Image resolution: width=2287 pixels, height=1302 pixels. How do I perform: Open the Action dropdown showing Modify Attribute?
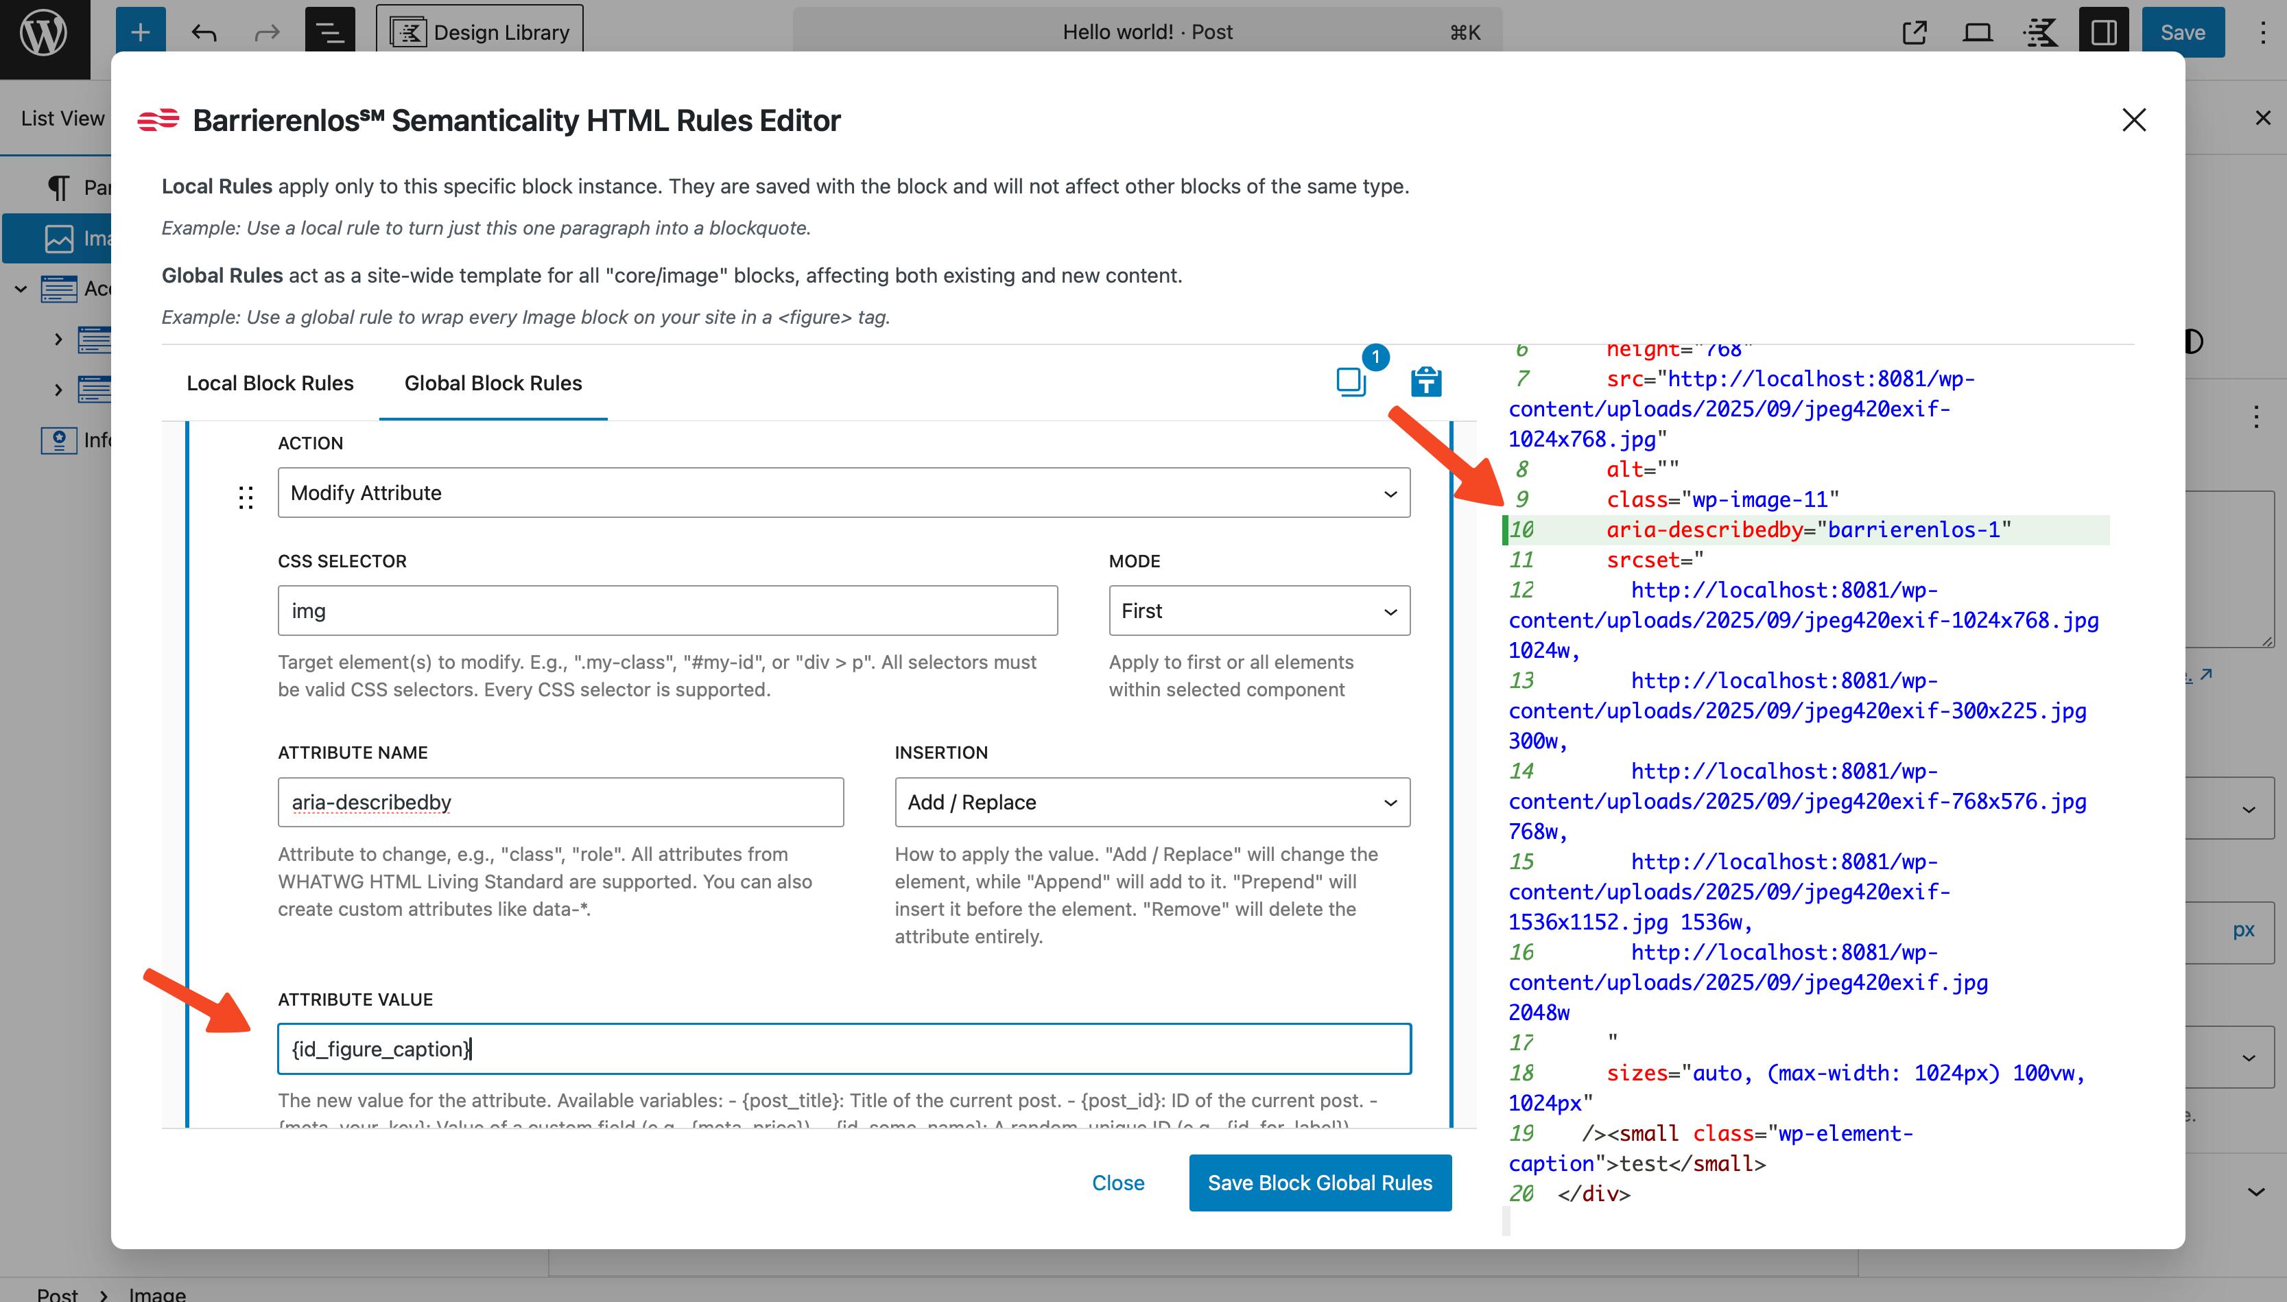click(843, 493)
